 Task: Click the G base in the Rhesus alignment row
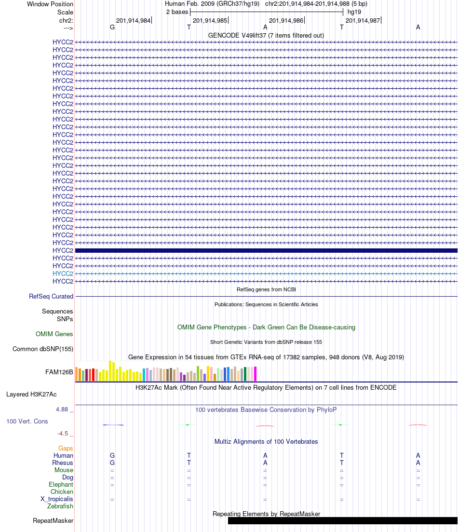point(112,463)
